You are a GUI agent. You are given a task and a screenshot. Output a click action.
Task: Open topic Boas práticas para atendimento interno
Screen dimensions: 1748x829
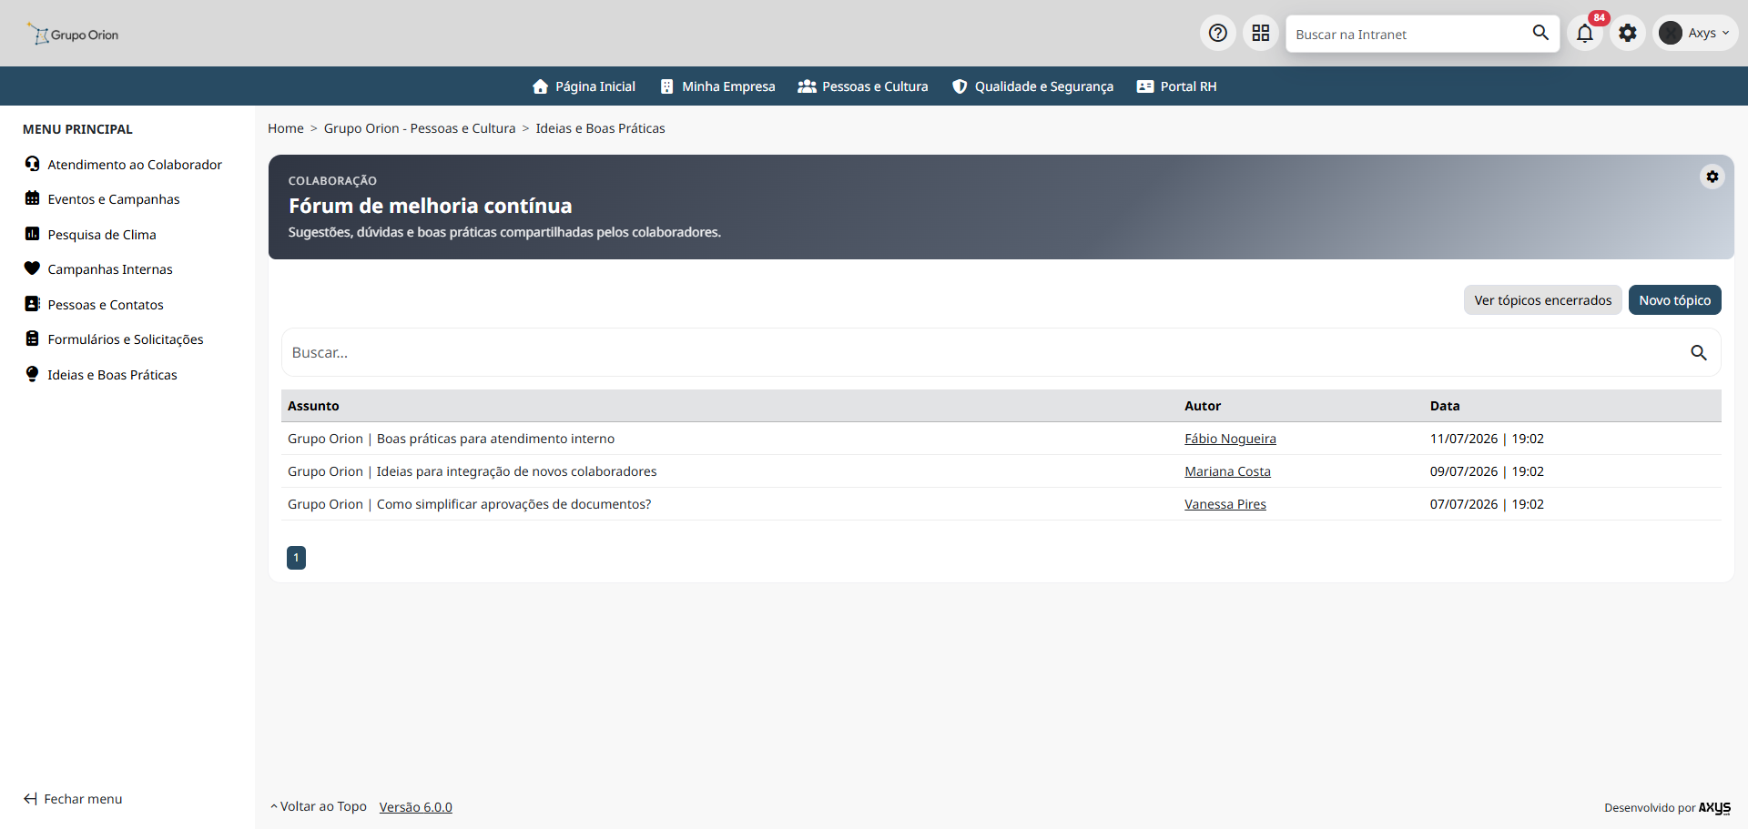pos(451,439)
